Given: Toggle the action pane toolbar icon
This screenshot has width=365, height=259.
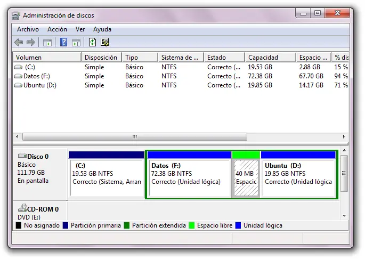Looking at the screenshot, I should pos(76,43).
